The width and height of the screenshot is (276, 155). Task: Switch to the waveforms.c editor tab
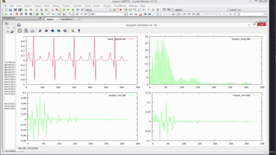(x=67, y=19)
